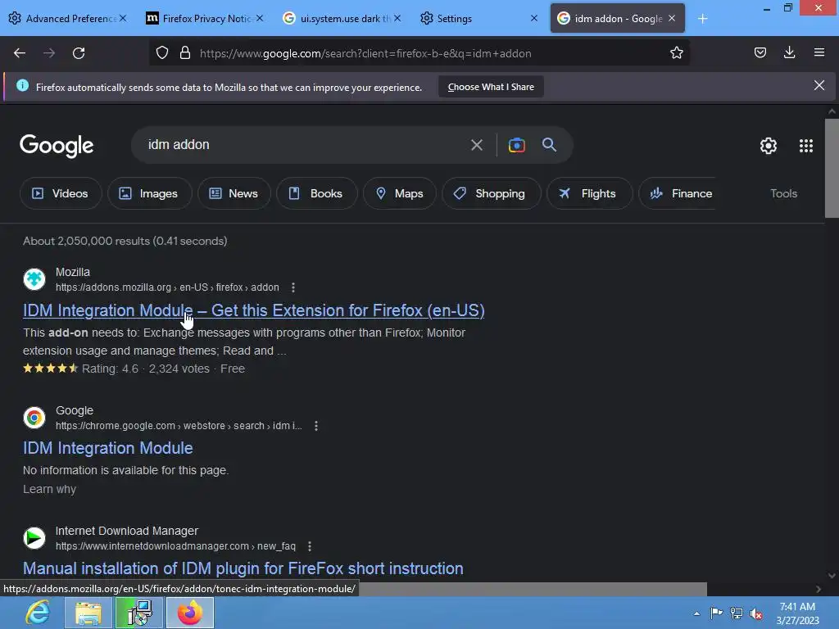839x629 pixels.
Task: Click the site security padlock icon
Action: coord(185,53)
